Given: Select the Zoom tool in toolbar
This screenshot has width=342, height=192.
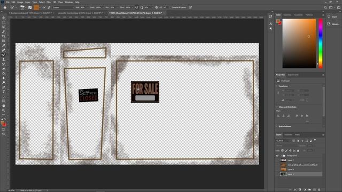Looking at the screenshot, I should (4, 110).
